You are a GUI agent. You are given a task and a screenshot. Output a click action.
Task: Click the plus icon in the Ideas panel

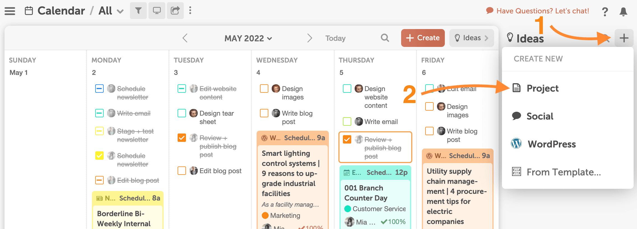pos(624,38)
